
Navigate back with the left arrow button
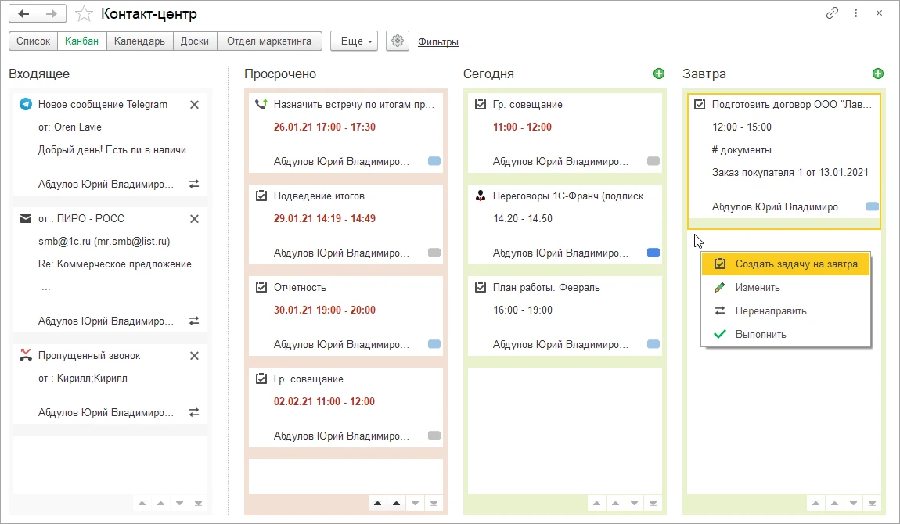click(x=24, y=14)
